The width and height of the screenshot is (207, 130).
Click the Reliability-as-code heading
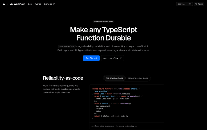[63, 78]
